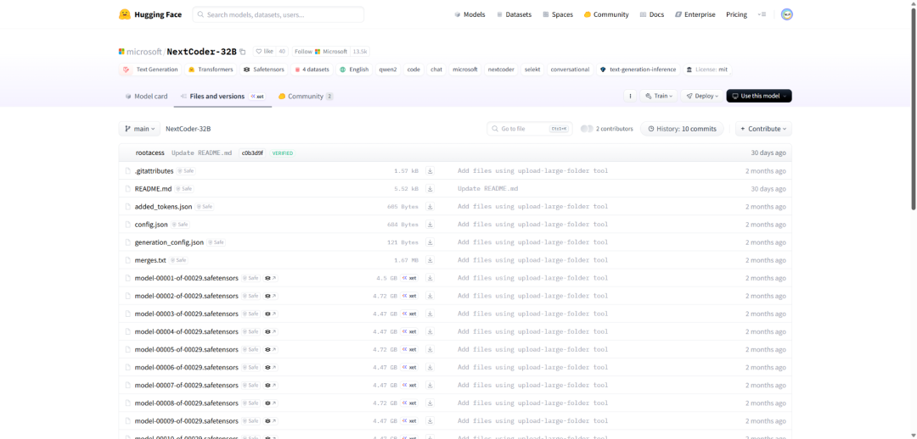Download generation_config.json file
The height and width of the screenshot is (439, 917).
coord(430,242)
